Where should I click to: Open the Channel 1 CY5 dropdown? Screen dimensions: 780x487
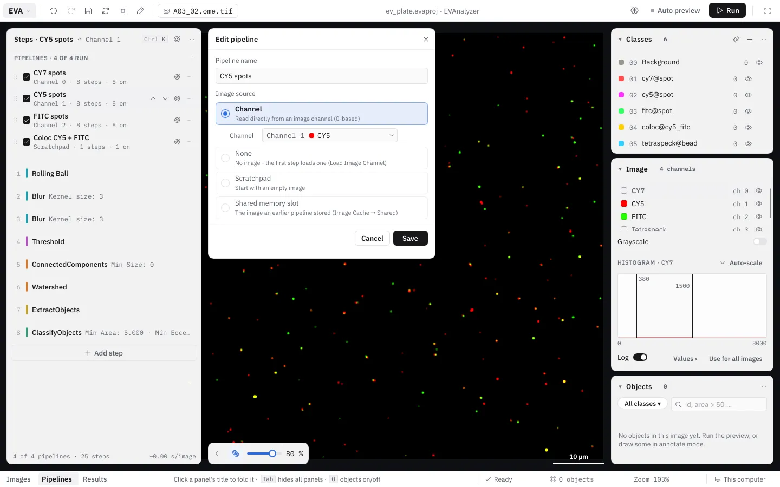tap(330, 135)
